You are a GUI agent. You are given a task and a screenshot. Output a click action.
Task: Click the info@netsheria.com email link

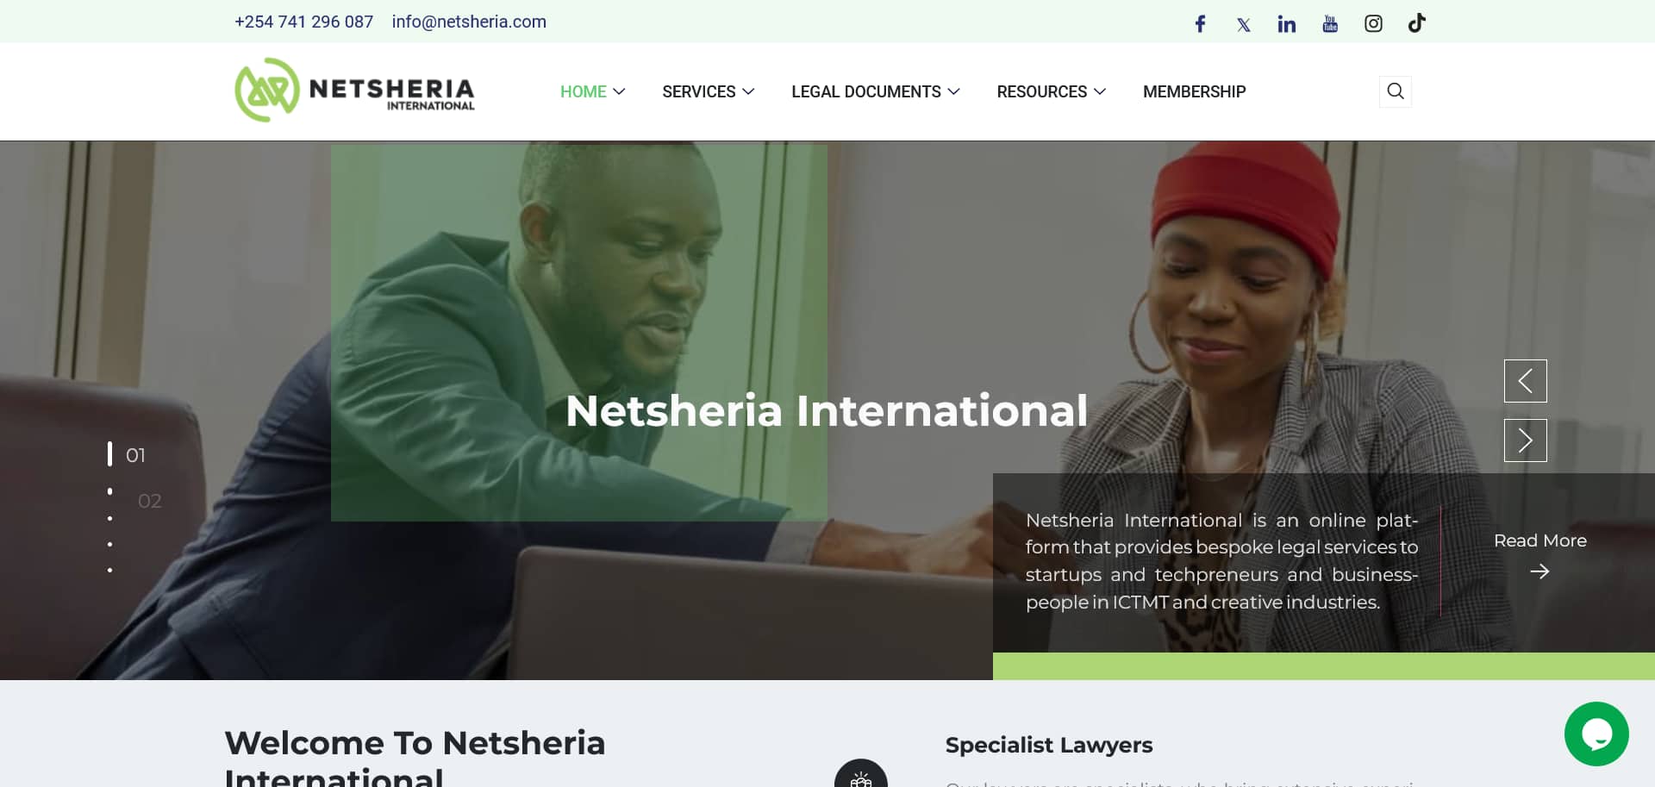469,22
